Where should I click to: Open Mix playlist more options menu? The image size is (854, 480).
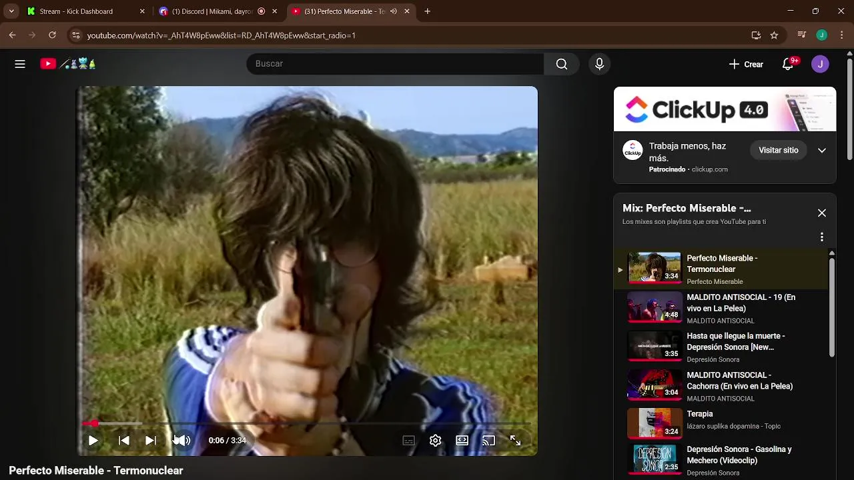click(x=822, y=237)
